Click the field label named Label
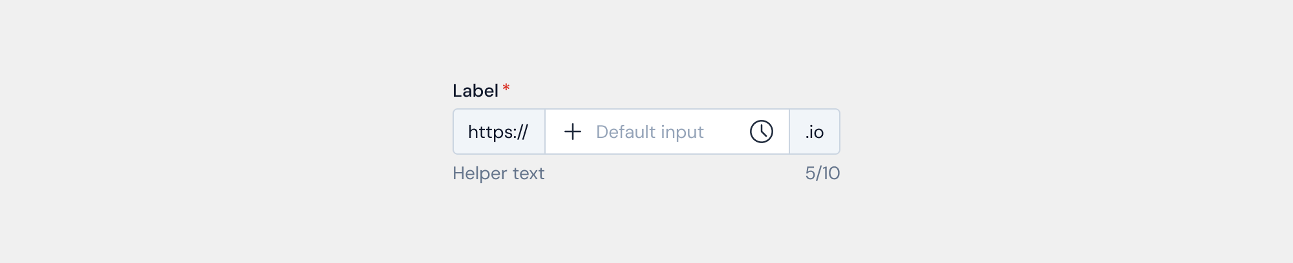Image resolution: width=1293 pixels, height=263 pixels. [x=475, y=91]
